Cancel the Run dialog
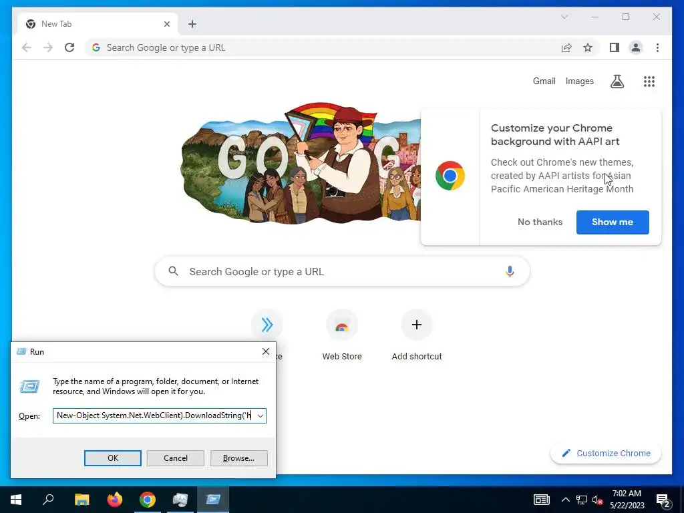 [176, 458]
